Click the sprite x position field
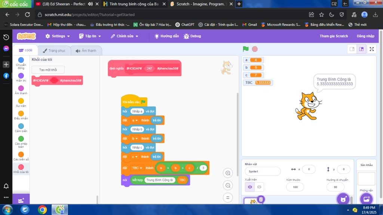 pyautogui.click(x=309, y=169)
